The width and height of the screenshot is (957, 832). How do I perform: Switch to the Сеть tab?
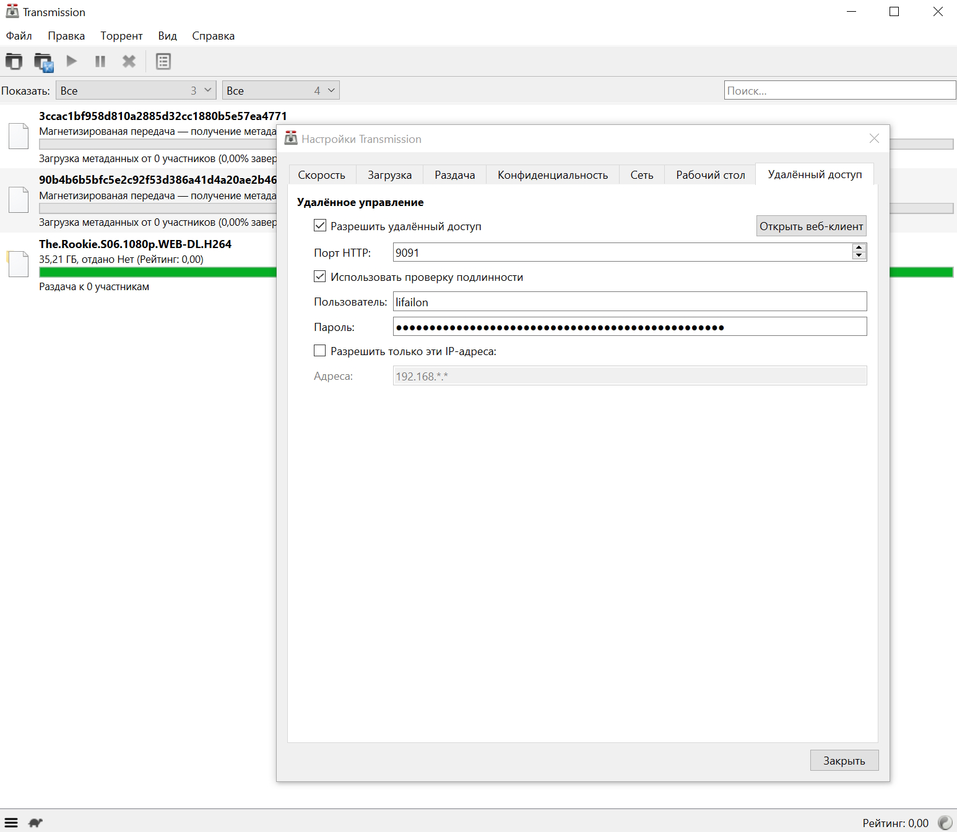[642, 175]
